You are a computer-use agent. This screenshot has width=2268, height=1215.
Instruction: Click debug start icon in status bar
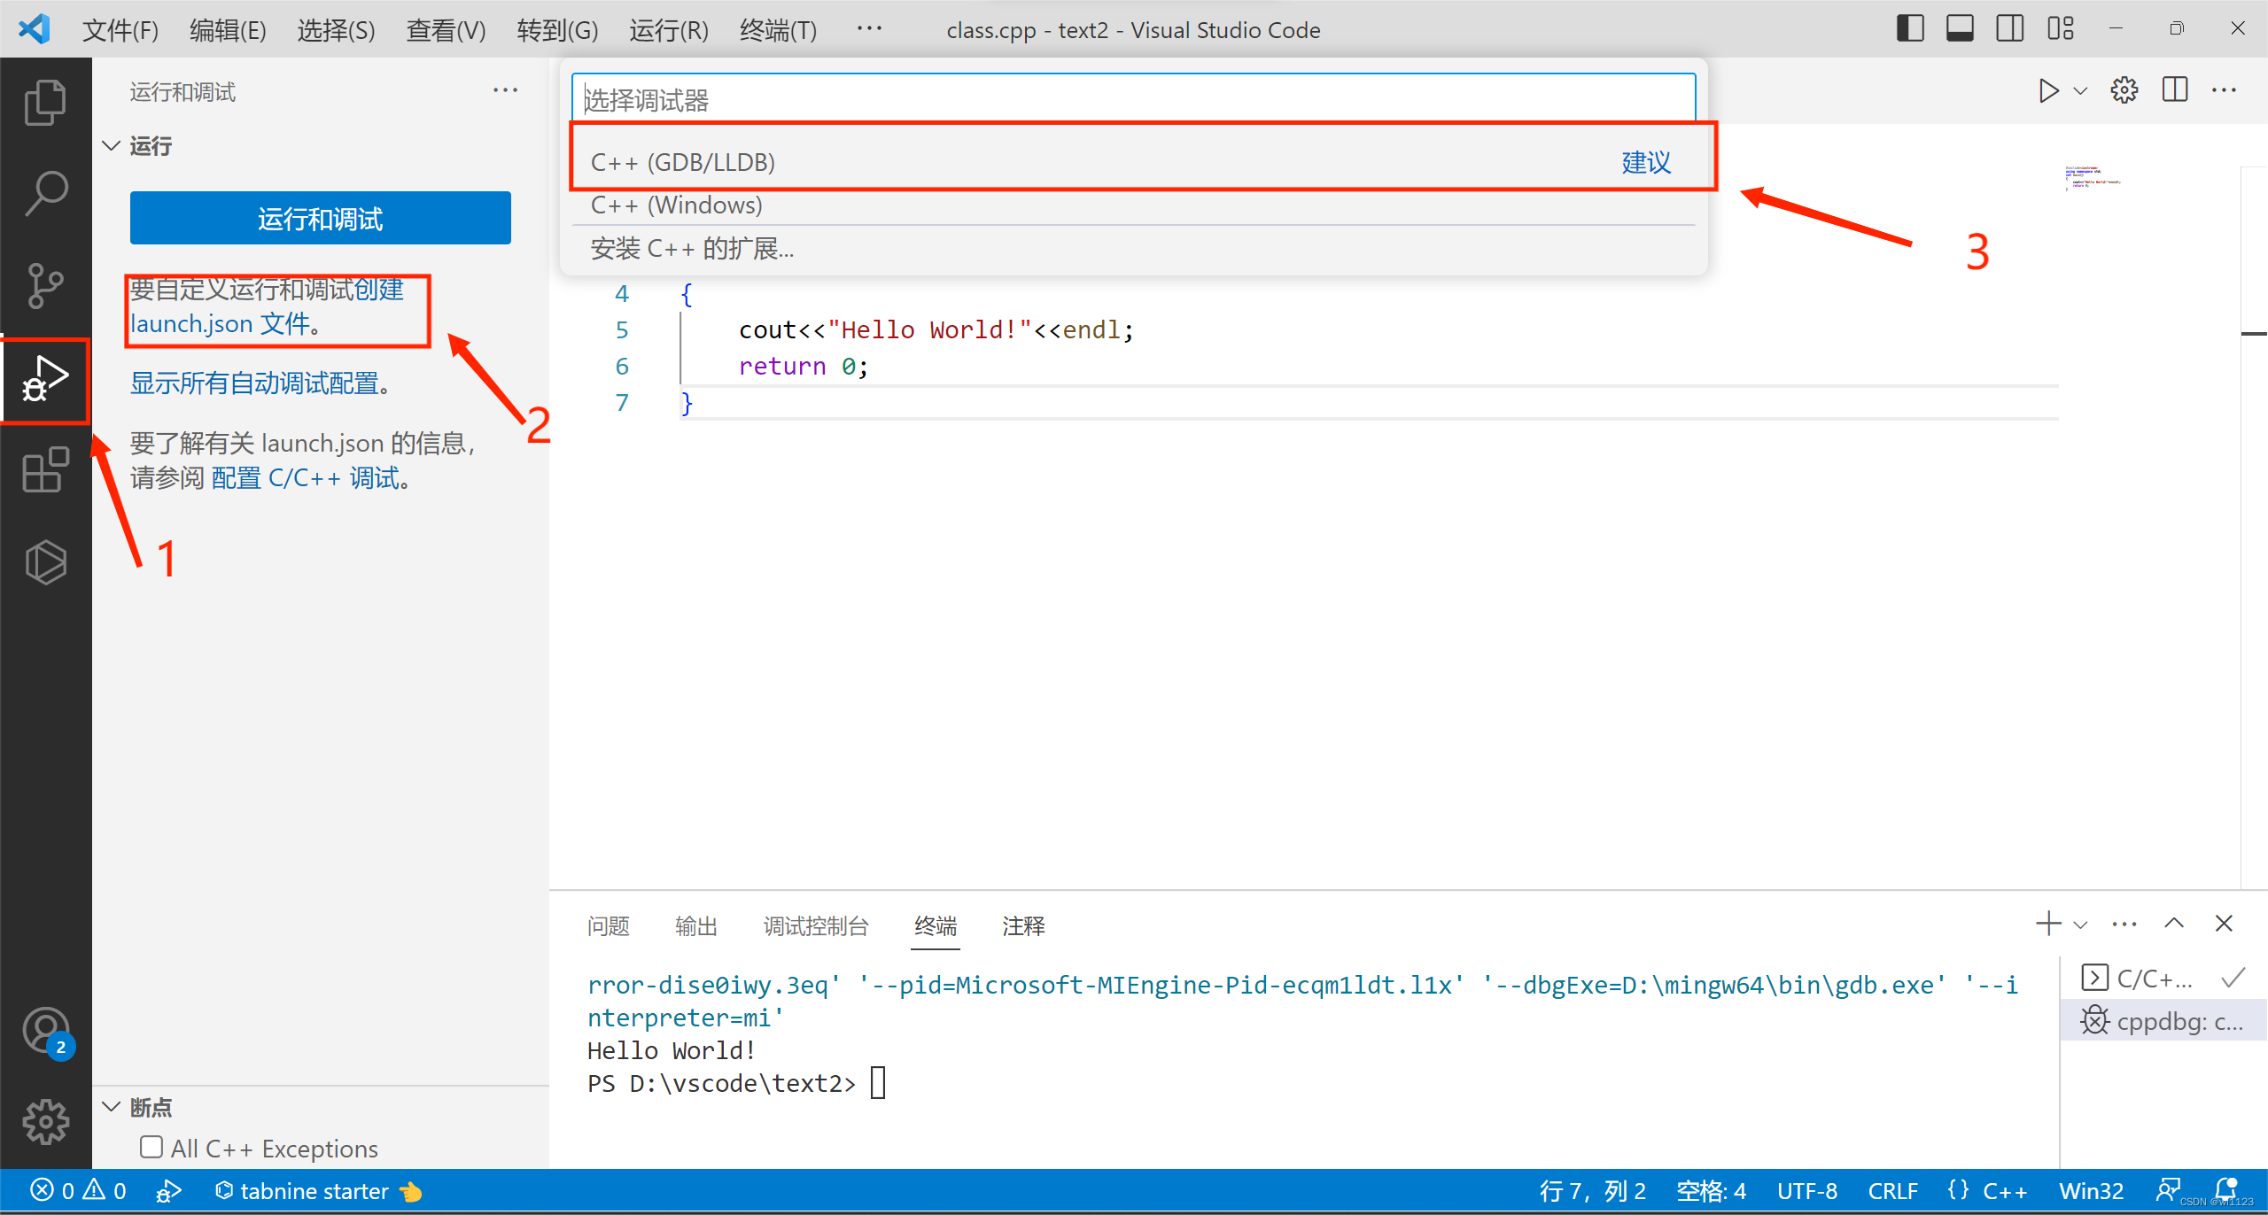point(168,1191)
